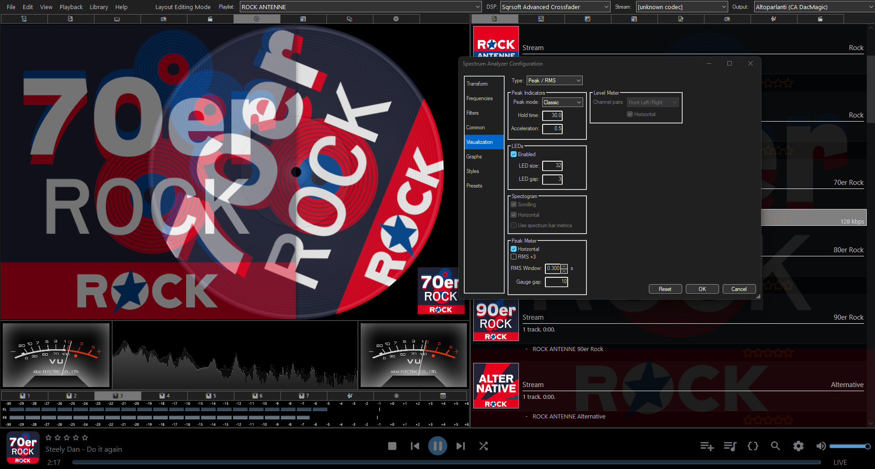Select the Frequencies settings page
875x469 pixels.
point(484,98)
